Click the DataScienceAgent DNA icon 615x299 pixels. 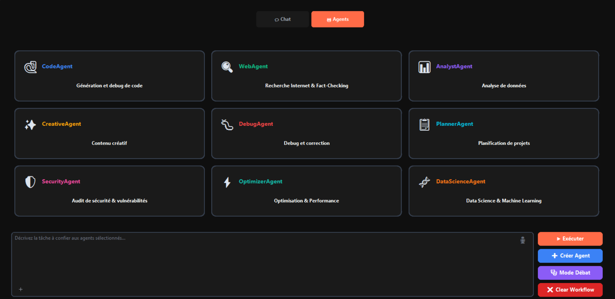click(424, 182)
